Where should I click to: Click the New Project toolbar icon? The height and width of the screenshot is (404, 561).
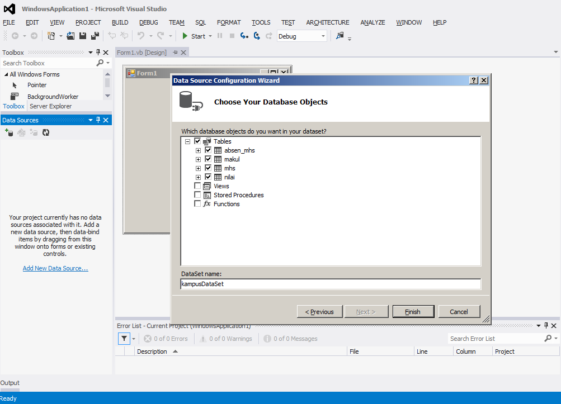click(51, 36)
